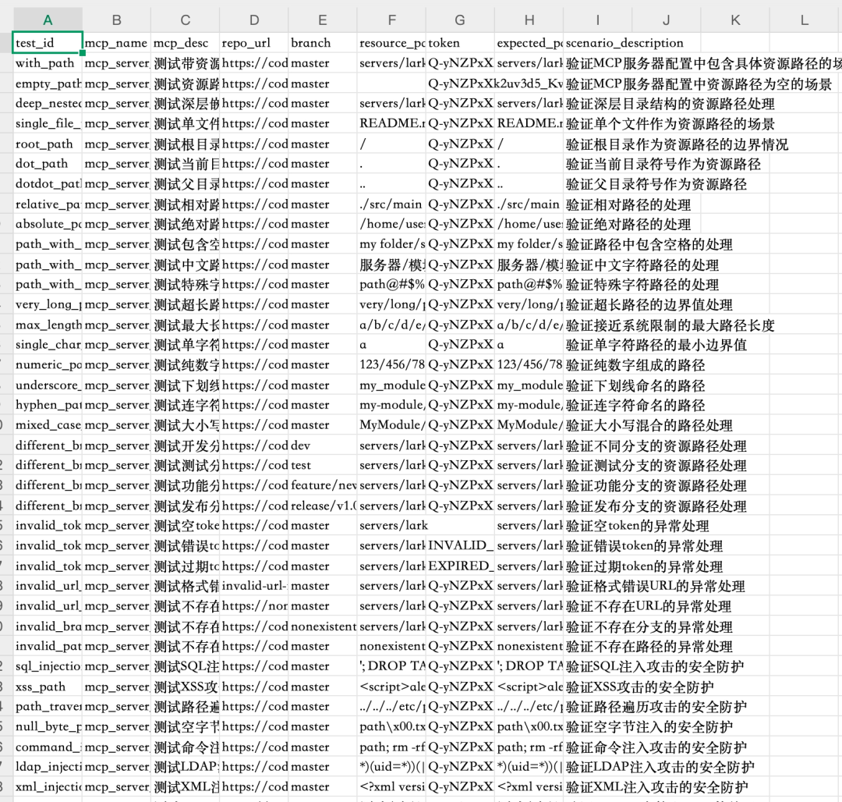
Task: Click the release/v1 branch cell
Action: point(323,506)
